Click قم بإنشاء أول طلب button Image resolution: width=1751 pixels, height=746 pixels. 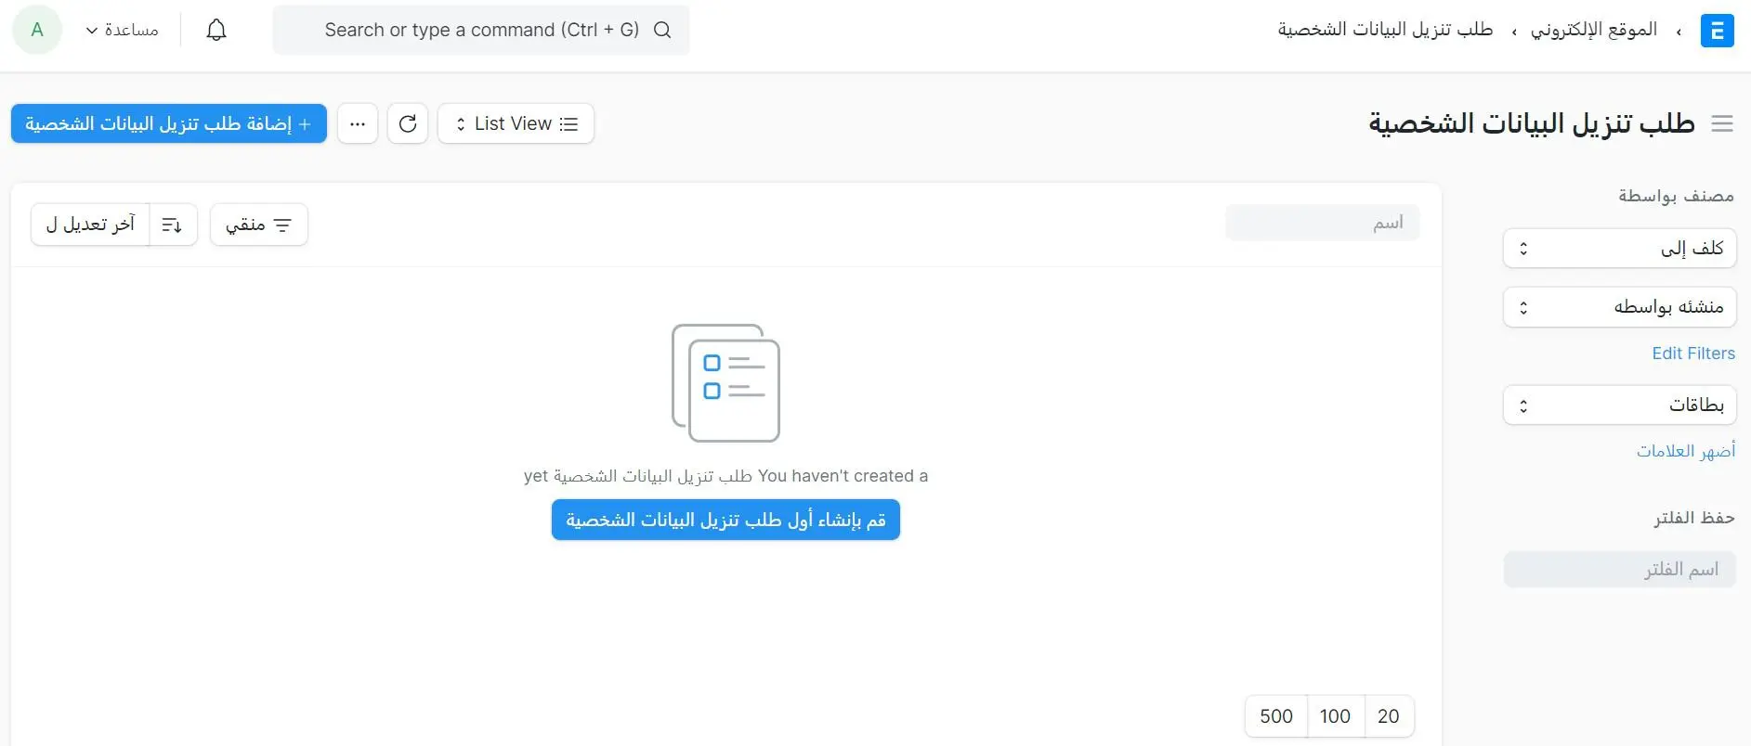point(725,520)
